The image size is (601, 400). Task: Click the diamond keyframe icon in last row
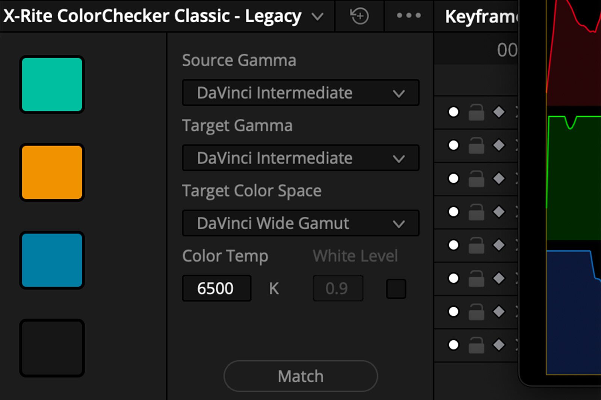coord(499,345)
